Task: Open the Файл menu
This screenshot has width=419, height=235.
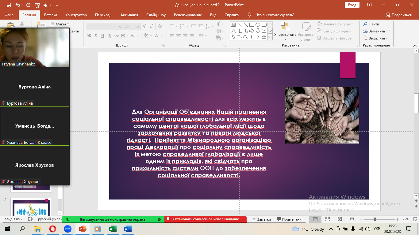Action: tap(9, 15)
